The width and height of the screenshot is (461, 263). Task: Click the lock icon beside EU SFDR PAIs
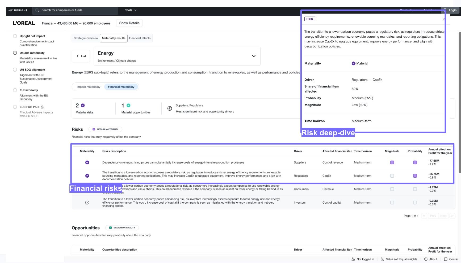coord(42,107)
